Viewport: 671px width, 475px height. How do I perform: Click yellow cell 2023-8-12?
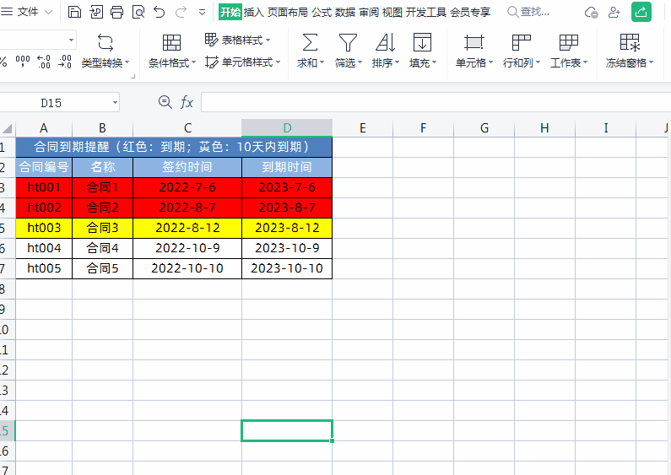click(287, 228)
